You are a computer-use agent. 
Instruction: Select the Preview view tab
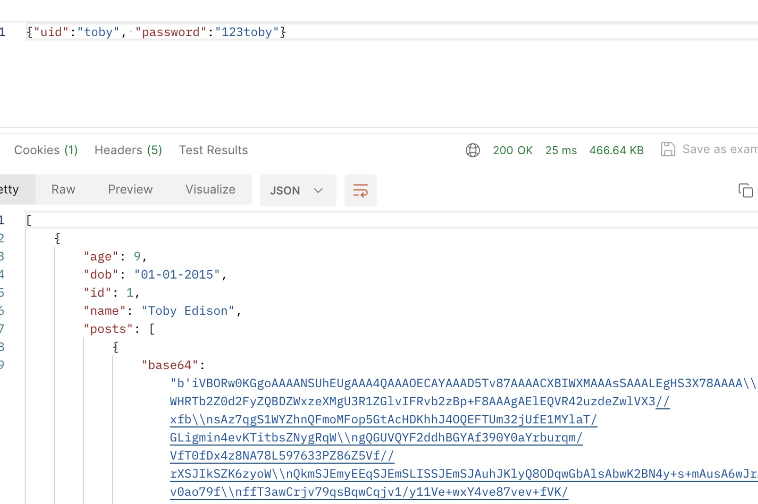(130, 189)
